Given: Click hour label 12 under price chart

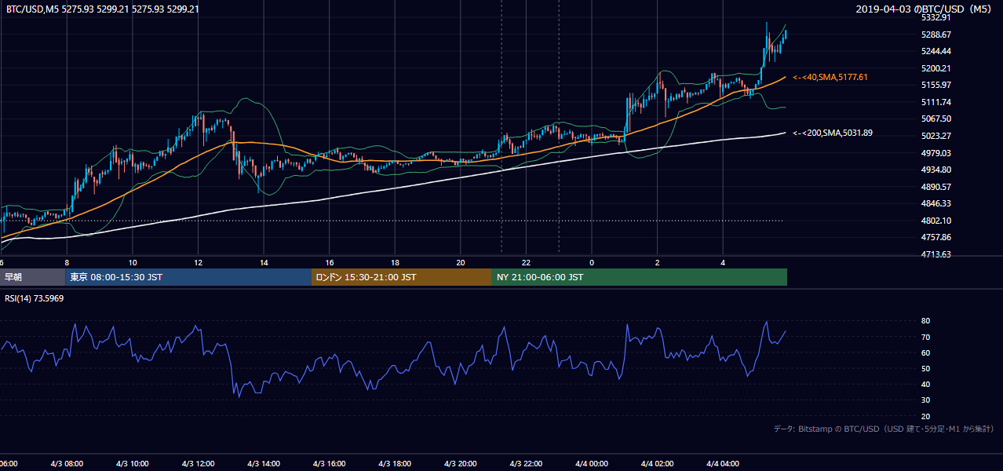Looking at the screenshot, I should pos(199,262).
